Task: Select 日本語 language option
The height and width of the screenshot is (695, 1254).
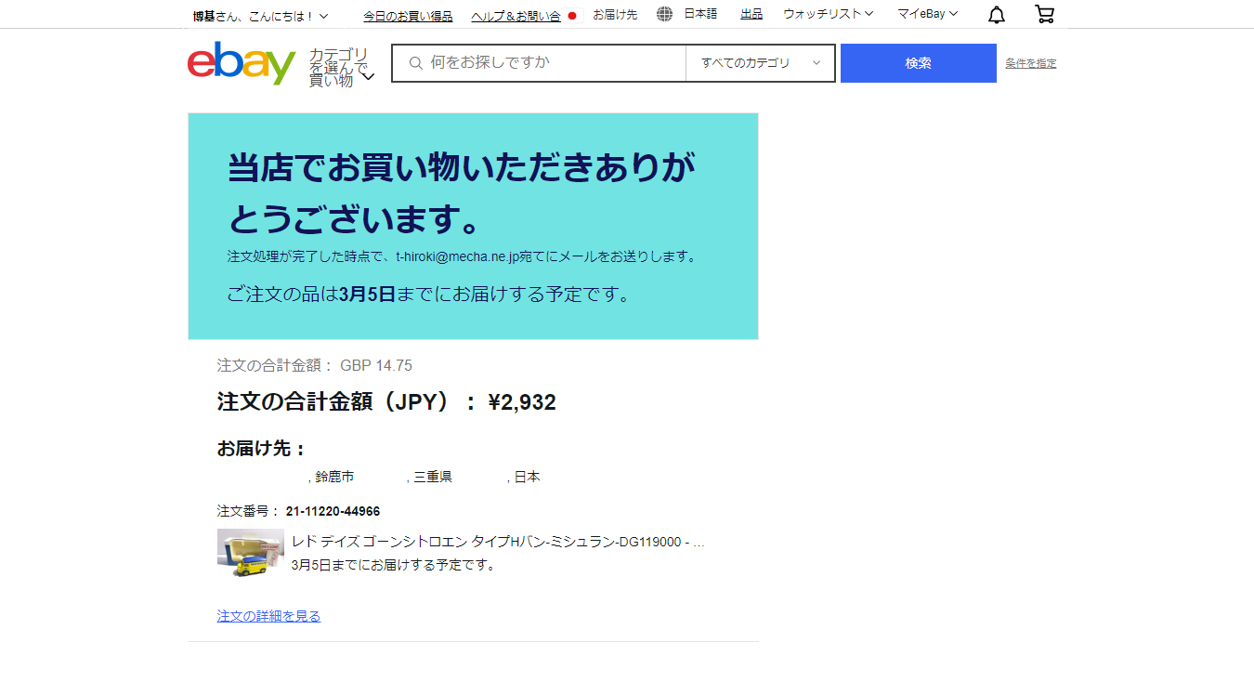Action: pyautogui.click(x=700, y=14)
